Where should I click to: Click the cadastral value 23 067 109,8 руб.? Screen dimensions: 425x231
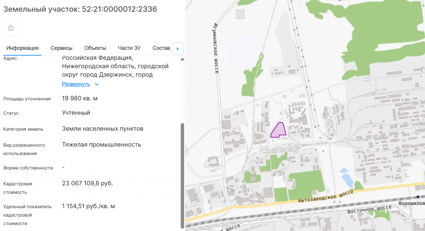[x=87, y=183]
